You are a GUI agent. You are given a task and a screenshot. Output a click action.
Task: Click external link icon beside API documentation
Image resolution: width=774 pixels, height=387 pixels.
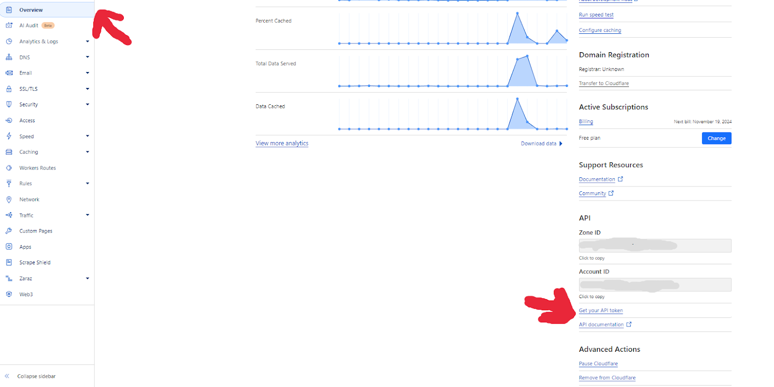[629, 324]
